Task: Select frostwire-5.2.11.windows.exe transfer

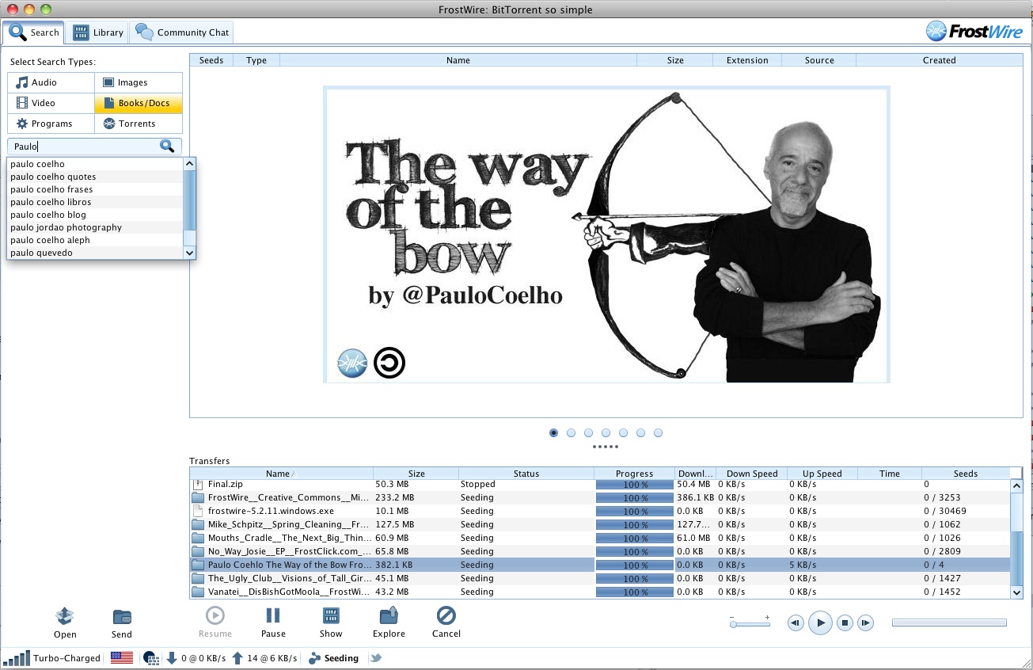Action: tap(601, 511)
